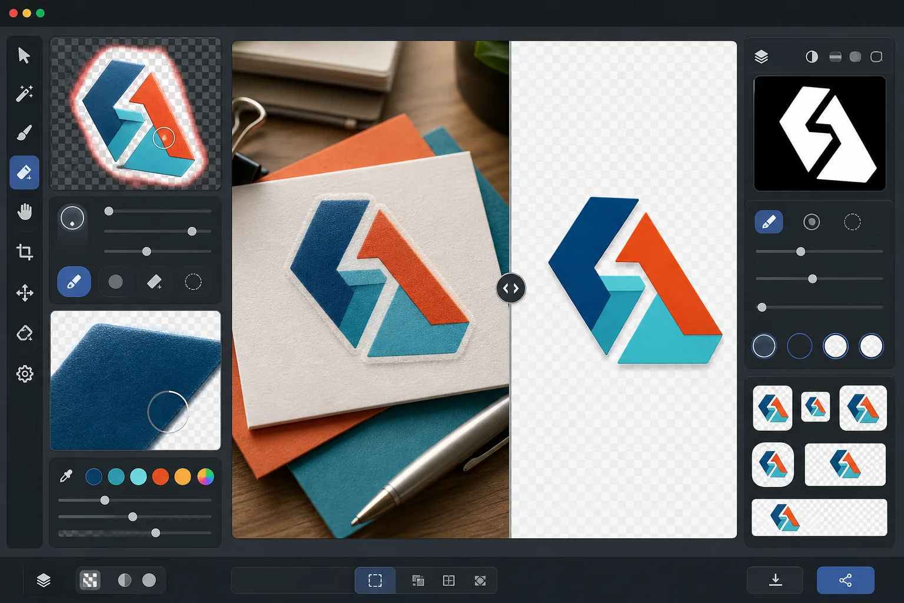Open the layers icon in right panel
This screenshot has height=603, width=904.
pyautogui.click(x=762, y=57)
